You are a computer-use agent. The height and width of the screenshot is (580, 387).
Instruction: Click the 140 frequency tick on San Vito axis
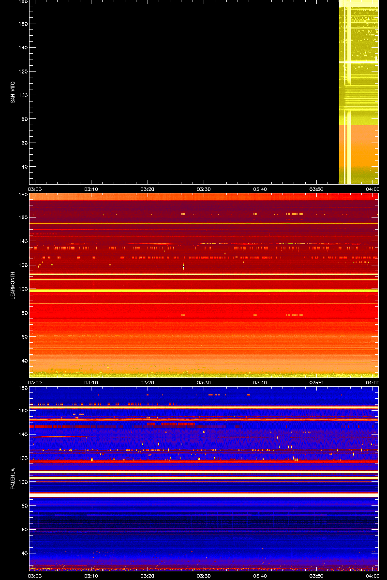coord(23,48)
